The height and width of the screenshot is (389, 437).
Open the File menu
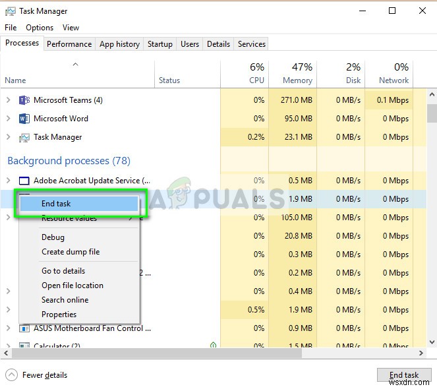pos(11,28)
